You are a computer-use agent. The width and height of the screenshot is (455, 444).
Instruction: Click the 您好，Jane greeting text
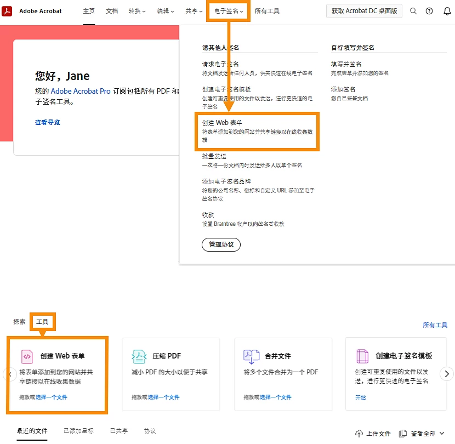(x=62, y=76)
